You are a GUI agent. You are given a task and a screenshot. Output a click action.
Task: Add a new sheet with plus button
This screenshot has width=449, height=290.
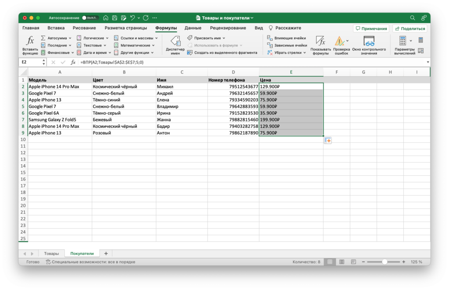click(106, 253)
